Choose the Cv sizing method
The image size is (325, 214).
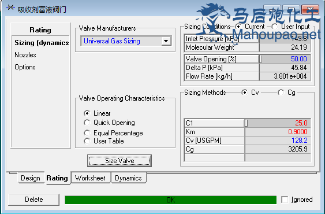coord(245,93)
